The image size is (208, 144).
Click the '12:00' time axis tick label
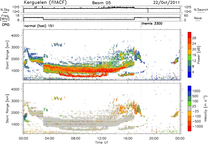coord(102,139)
